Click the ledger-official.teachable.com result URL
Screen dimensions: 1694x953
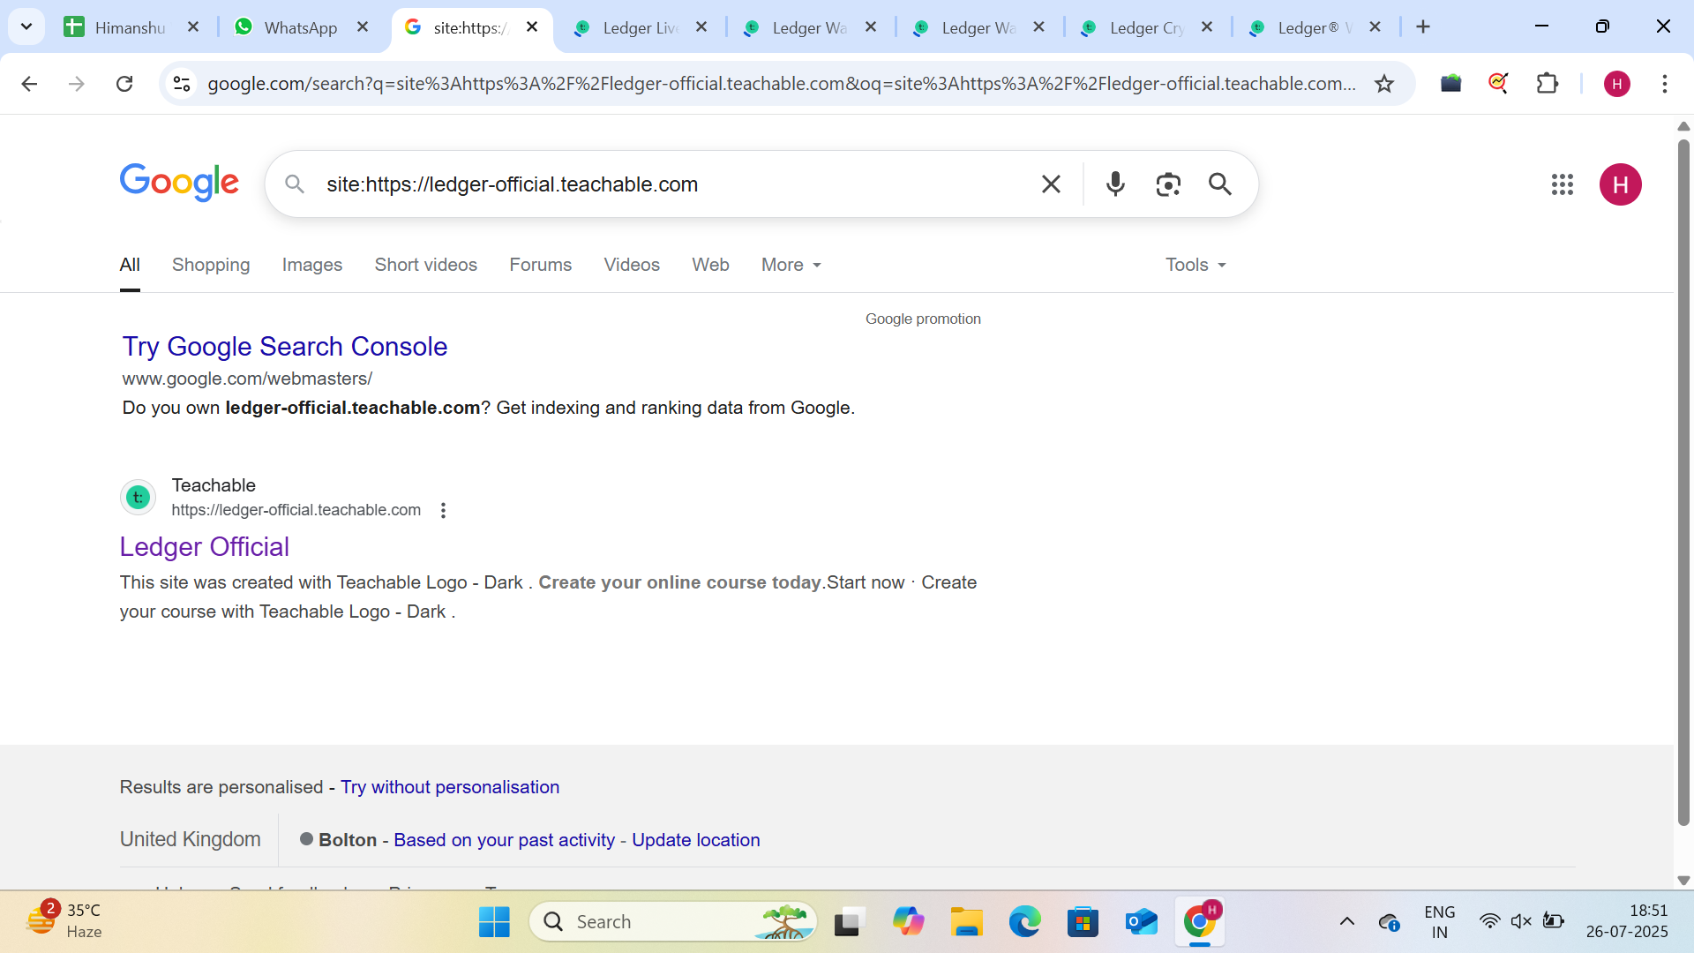296,510
